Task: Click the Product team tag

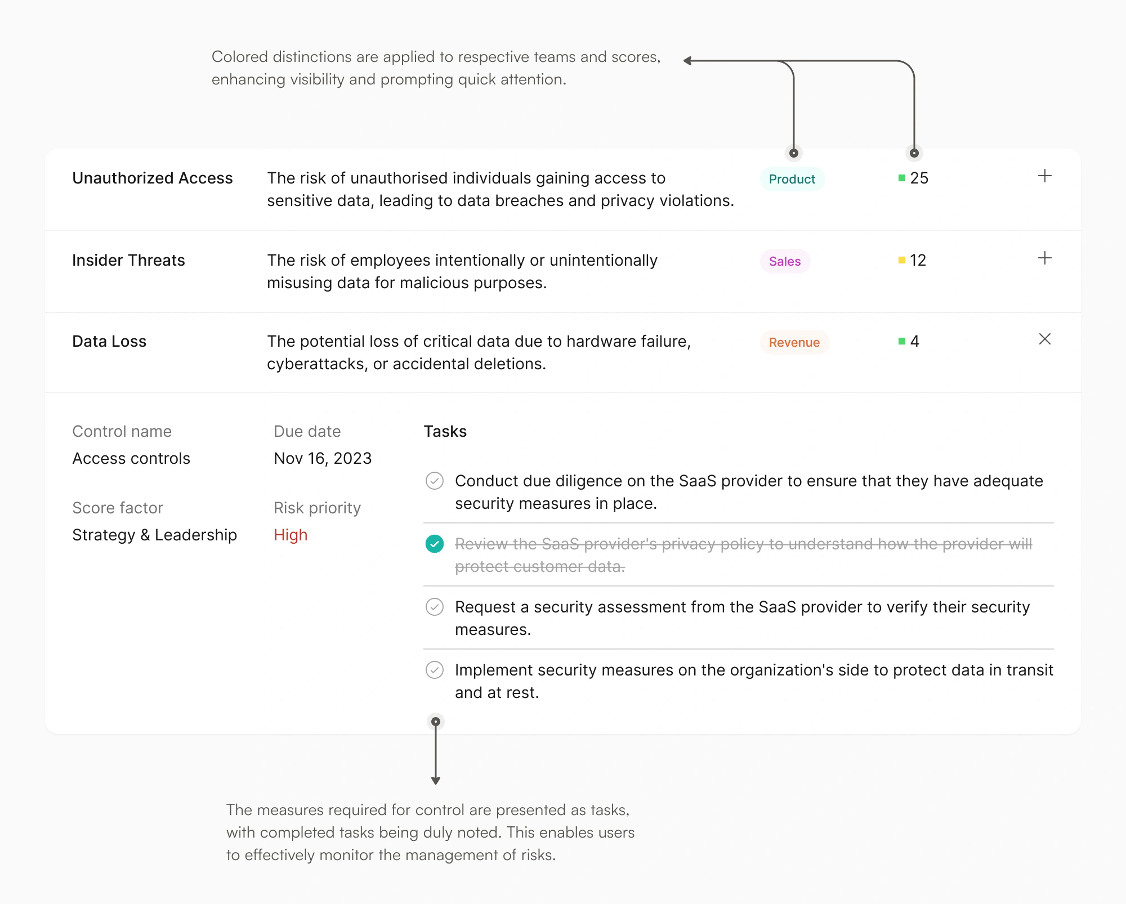Action: point(792,179)
